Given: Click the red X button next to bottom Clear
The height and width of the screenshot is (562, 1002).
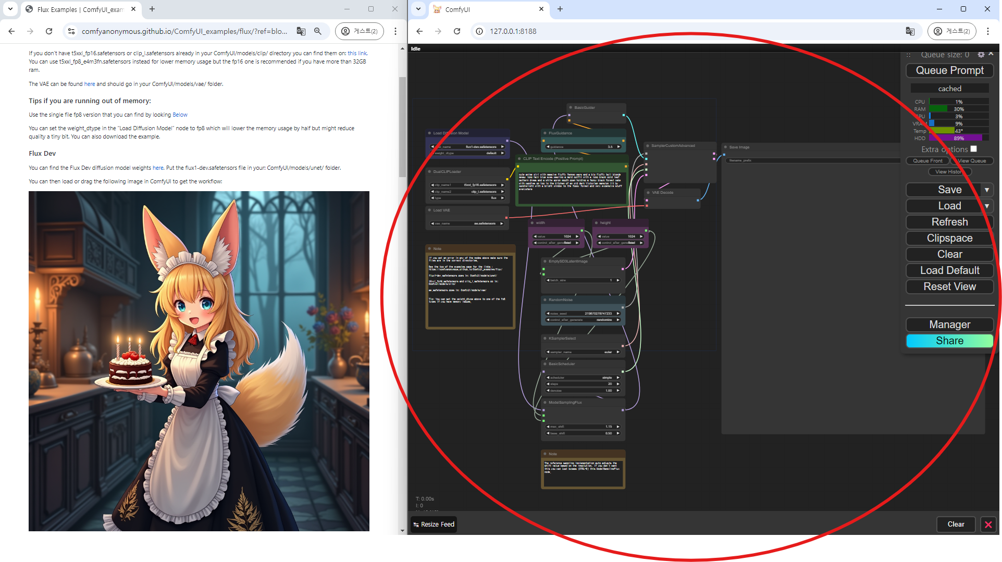Looking at the screenshot, I should [x=988, y=524].
